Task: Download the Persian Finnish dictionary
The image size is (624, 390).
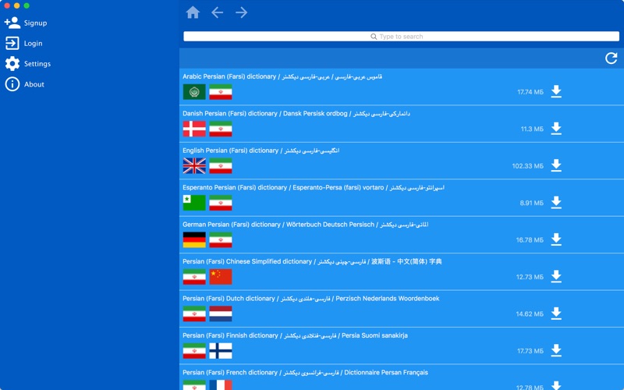Action: (556, 350)
